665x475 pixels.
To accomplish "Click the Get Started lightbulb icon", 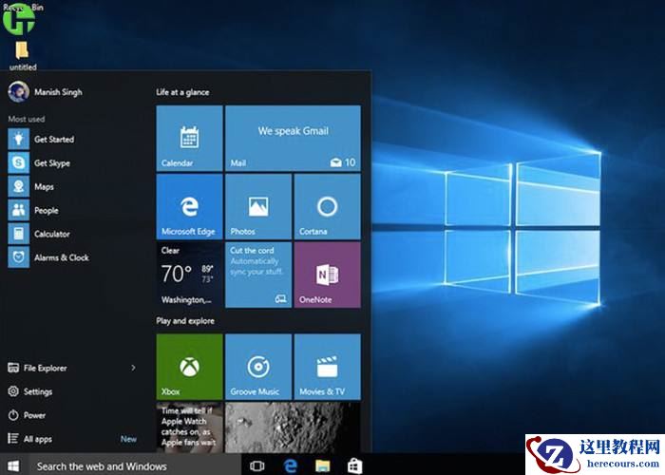I will 19,139.
